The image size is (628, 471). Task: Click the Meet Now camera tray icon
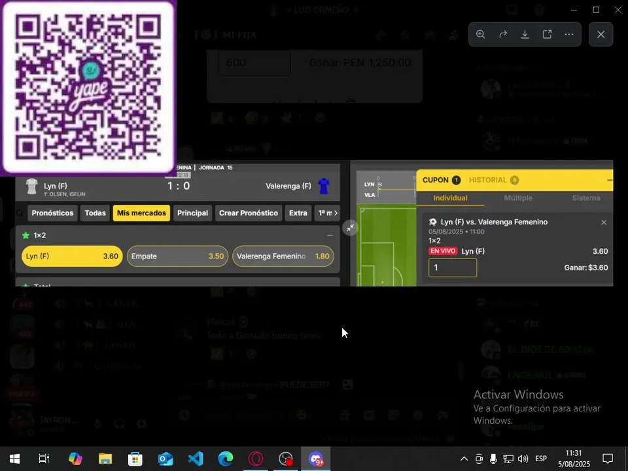[x=479, y=459]
